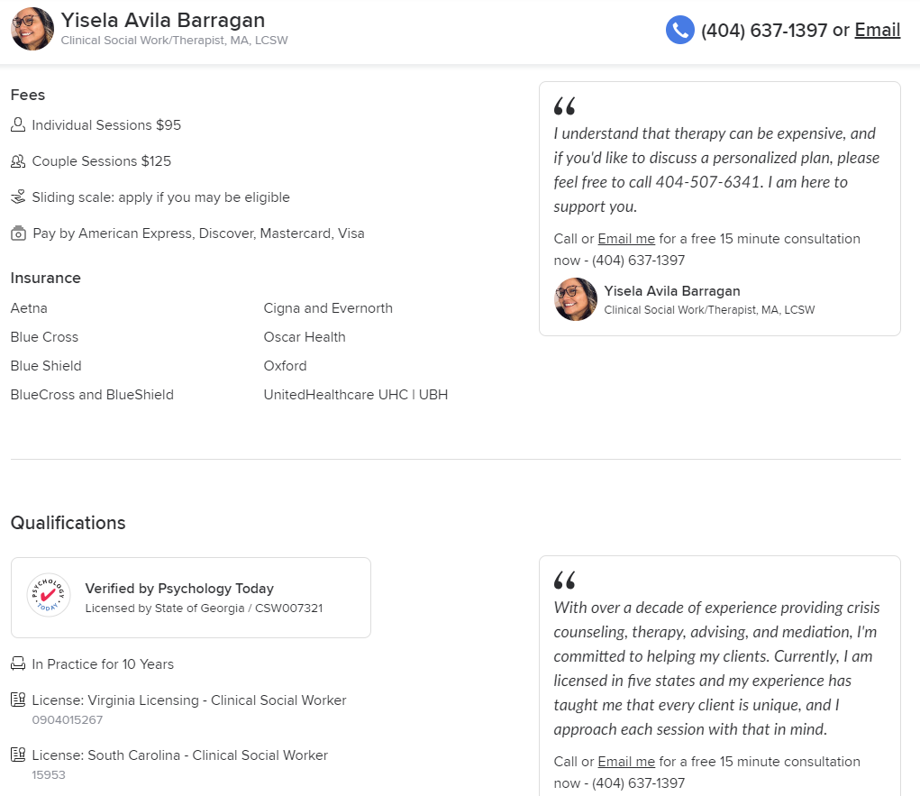Click the UnitedHealthcare UHC | UBH entry
The image size is (920, 796).
click(x=356, y=395)
